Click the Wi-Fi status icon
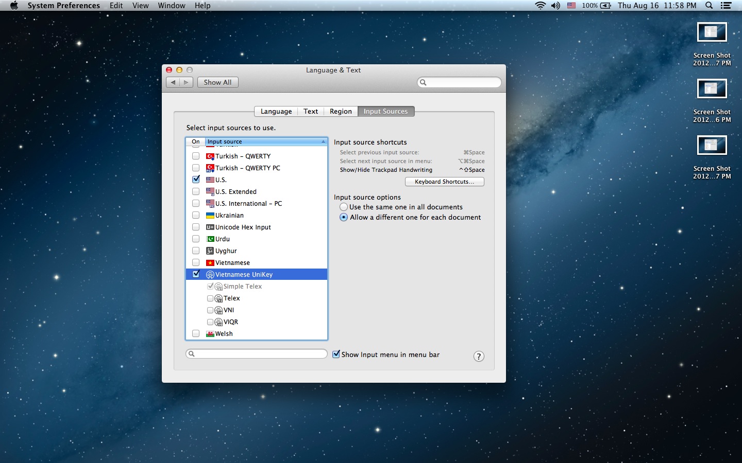The height and width of the screenshot is (463, 742). click(540, 5)
